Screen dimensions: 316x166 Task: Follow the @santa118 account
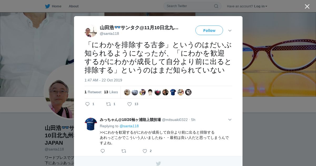pyautogui.click(x=209, y=30)
